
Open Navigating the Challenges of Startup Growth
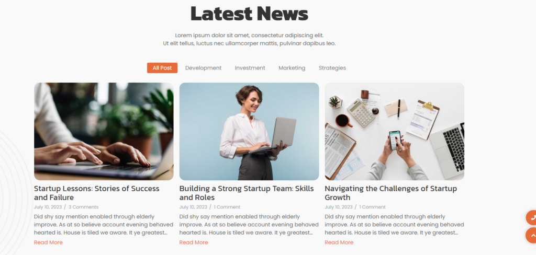(390, 193)
